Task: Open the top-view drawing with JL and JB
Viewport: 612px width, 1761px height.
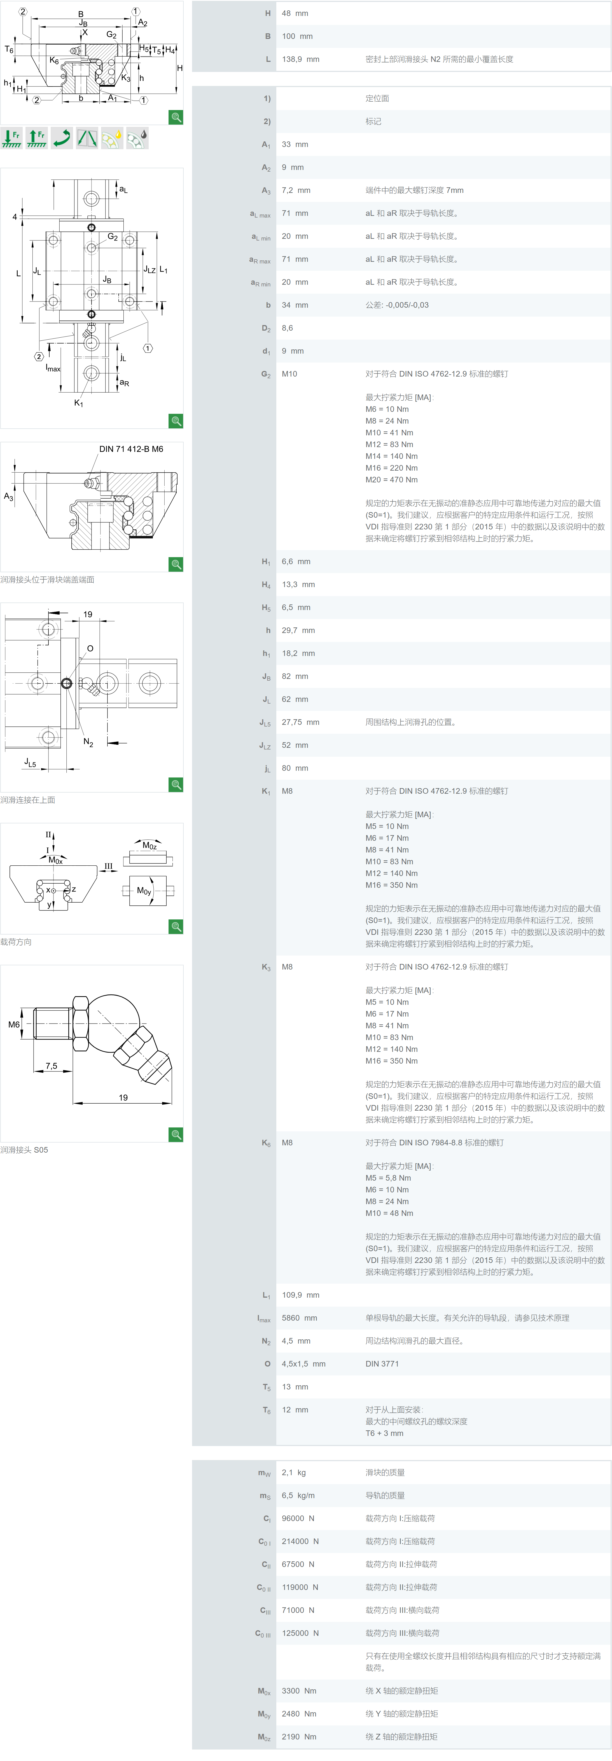Action: [x=92, y=298]
